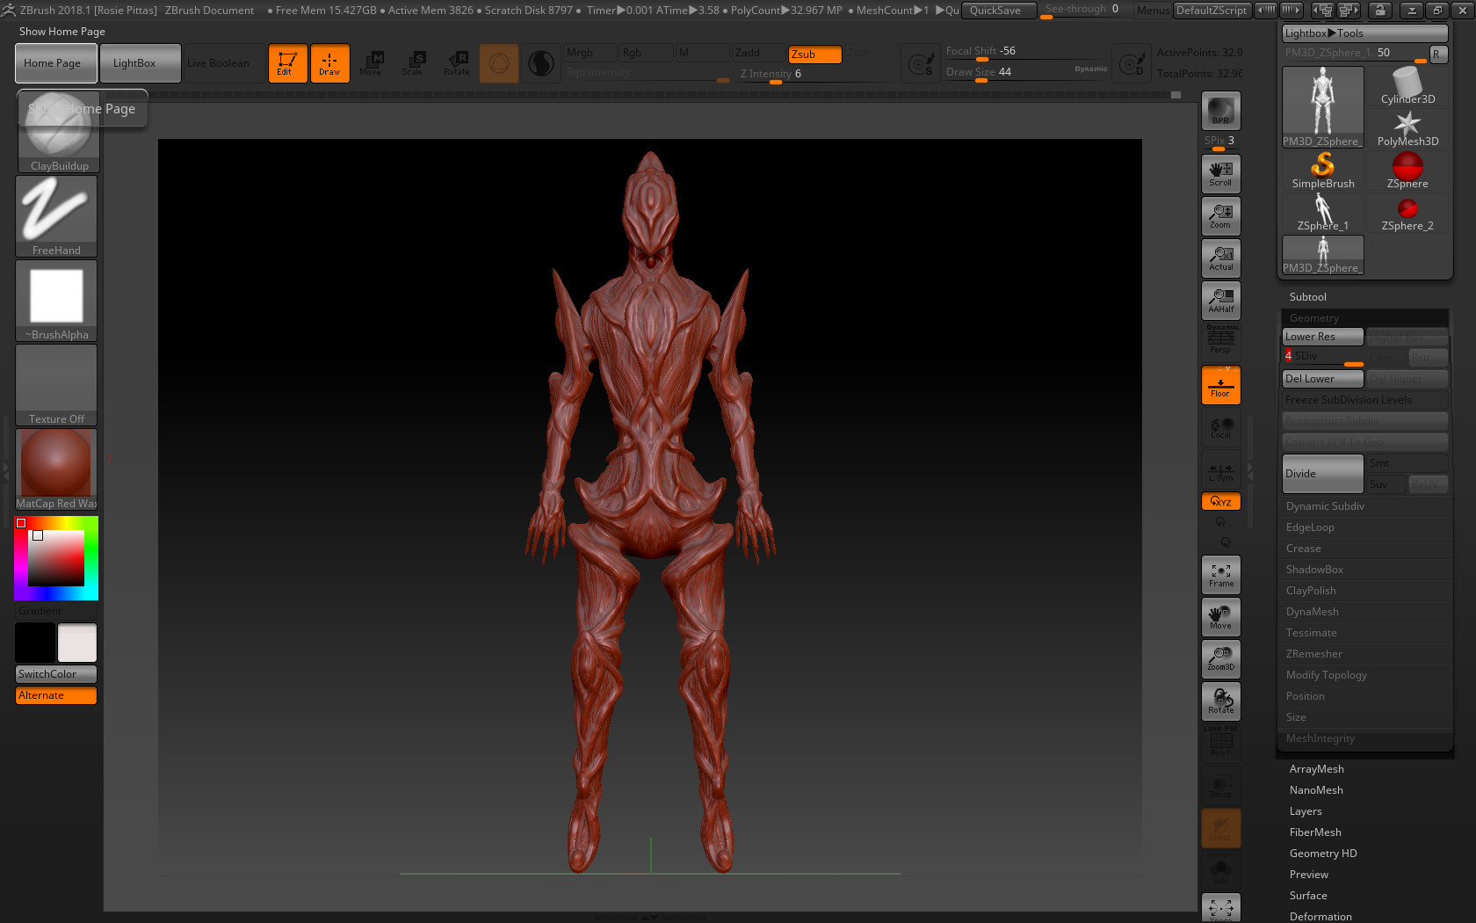Screen dimensions: 1476x923
Task: Expand the Dynamic Subdiv section
Action: point(1325,506)
